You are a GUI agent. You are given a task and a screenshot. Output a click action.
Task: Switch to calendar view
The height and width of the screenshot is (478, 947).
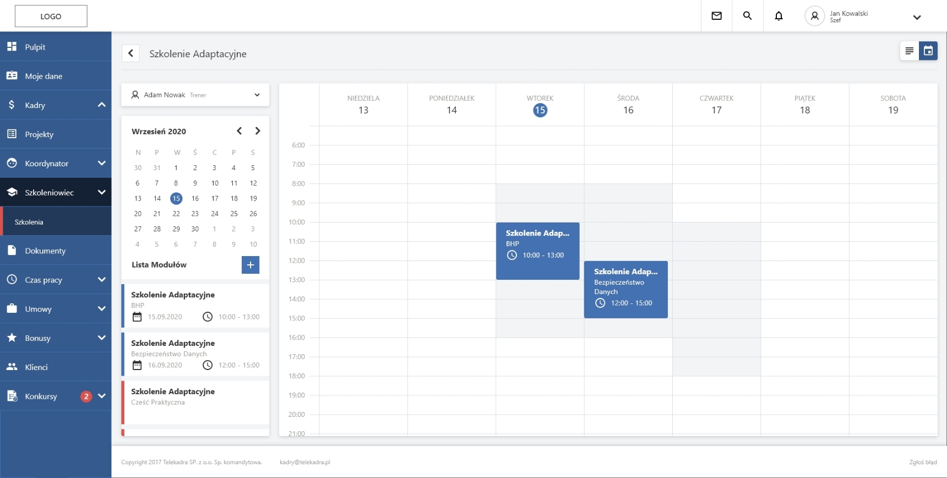[x=928, y=51]
